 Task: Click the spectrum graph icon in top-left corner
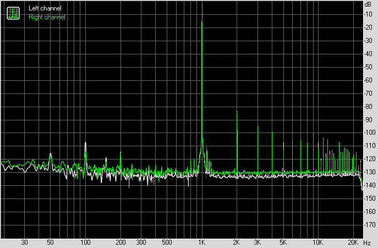point(13,13)
